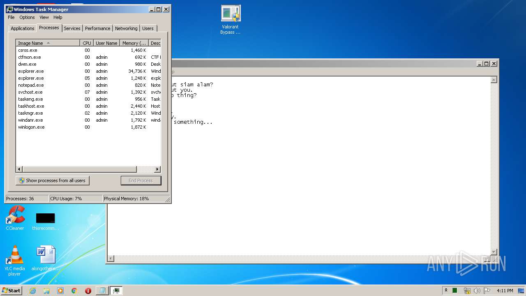Screen dimensions: 526x296
Task: Click Notepad vertical scroll up arrow
Action: click(x=494, y=80)
